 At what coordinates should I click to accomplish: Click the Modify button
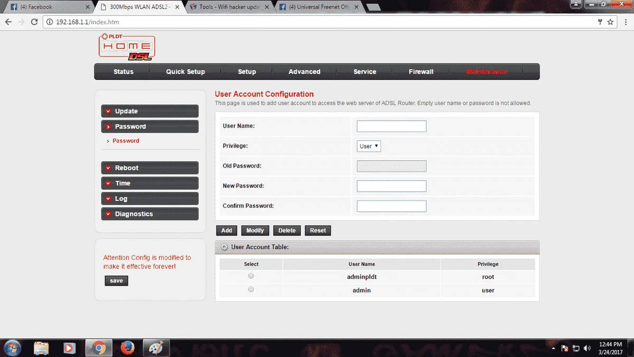click(255, 231)
